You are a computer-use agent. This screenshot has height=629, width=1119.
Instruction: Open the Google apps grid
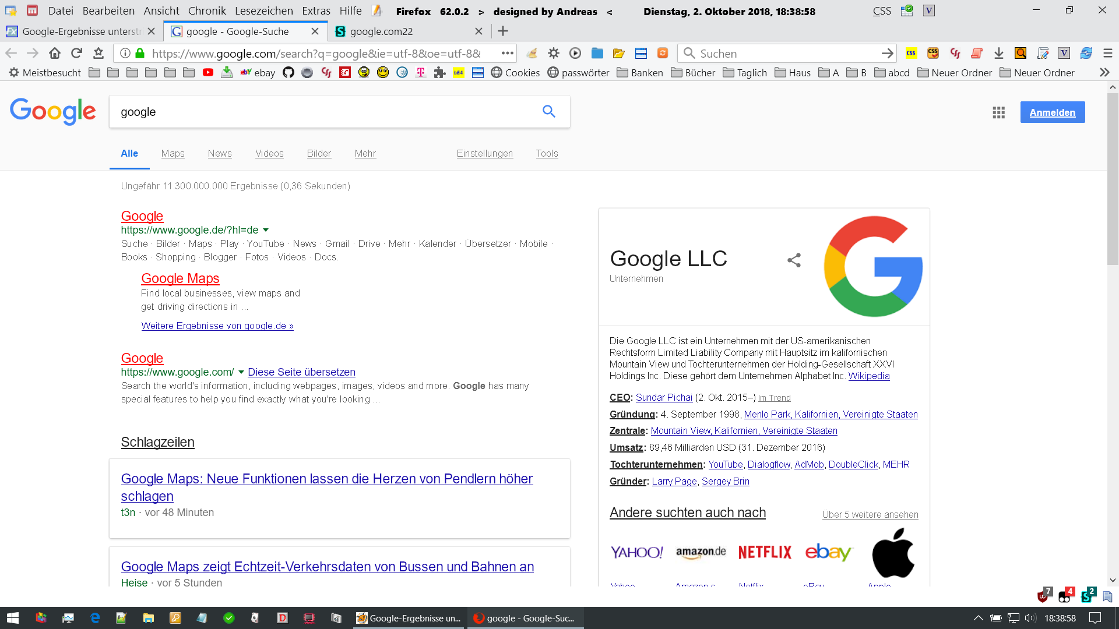pyautogui.click(x=998, y=112)
